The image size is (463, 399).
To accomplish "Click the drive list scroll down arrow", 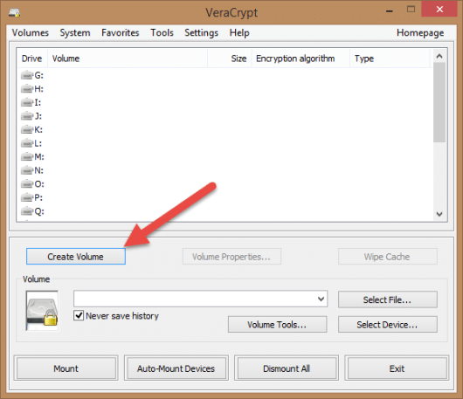I will point(439,214).
